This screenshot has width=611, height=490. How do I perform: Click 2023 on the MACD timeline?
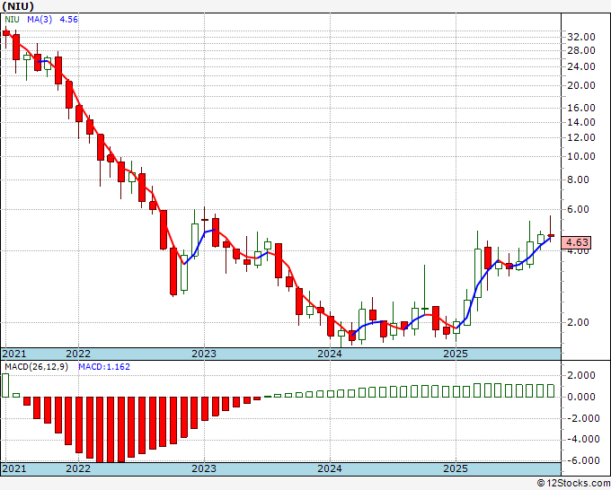tap(204, 468)
